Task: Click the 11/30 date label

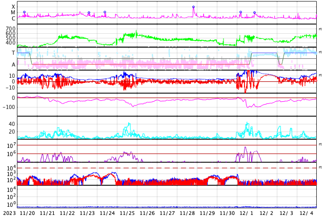Action: tap(227, 213)
